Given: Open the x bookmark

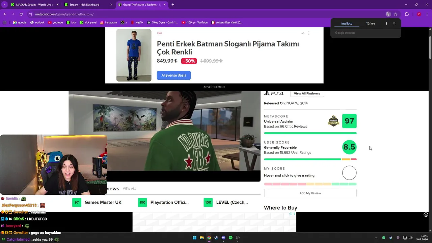Looking at the screenshot, I should point(124,23).
